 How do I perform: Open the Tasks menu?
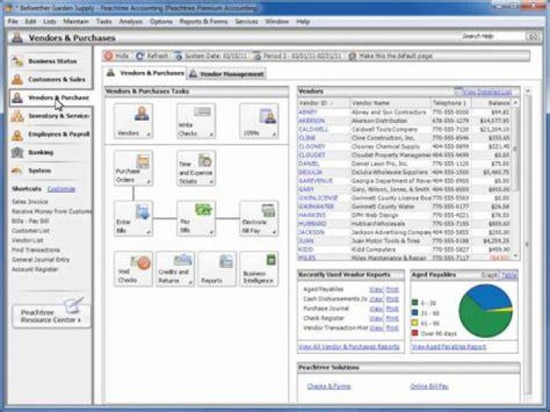click(x=104, y=21)
